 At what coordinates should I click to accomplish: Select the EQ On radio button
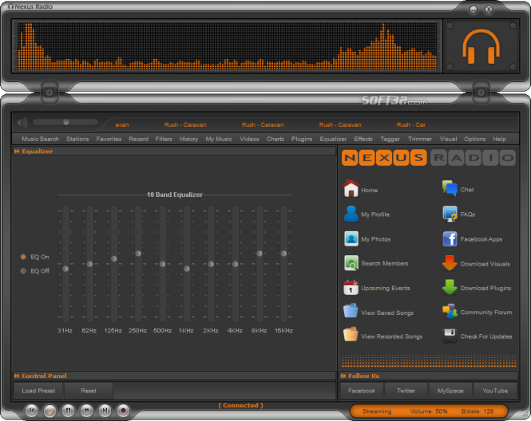pyautogui.click(x=23, y=257)
